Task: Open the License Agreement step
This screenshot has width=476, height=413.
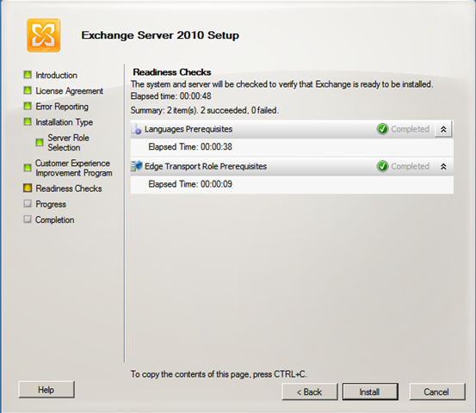Action: point(69,90)
